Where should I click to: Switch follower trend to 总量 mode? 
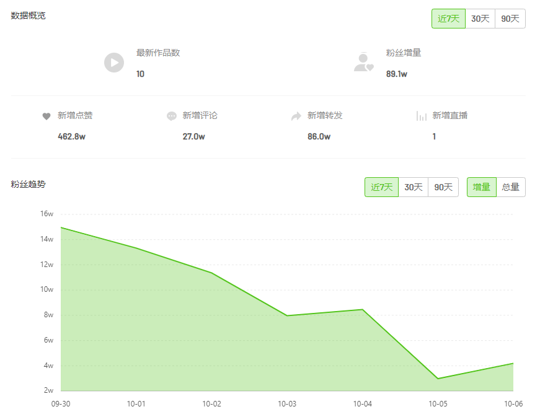pos(511,187)
